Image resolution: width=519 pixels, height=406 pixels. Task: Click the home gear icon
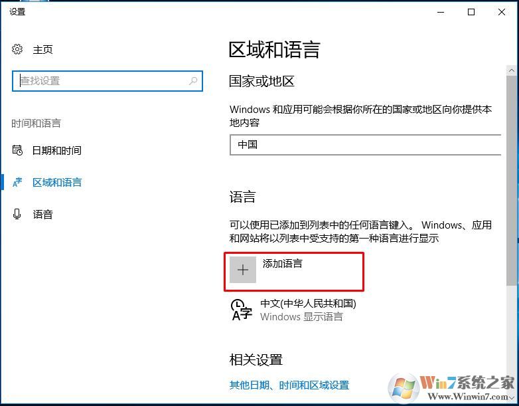point(17,49)
